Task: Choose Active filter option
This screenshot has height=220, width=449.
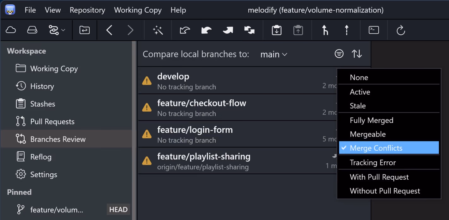Action: 389,92
